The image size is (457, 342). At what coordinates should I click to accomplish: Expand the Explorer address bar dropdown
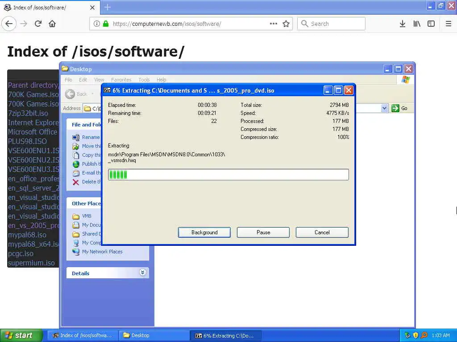(384, 108)
